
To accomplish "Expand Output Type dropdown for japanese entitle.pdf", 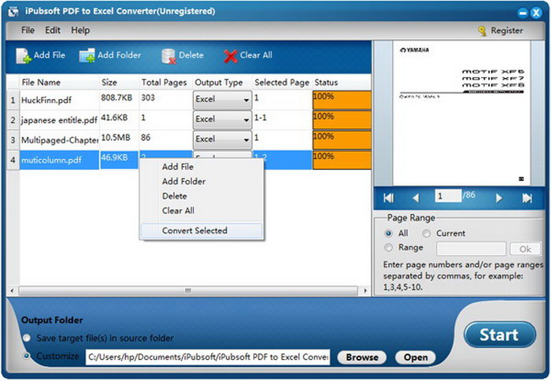I will coord(222,120).
